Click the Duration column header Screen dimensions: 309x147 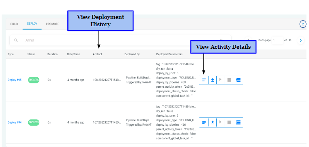[x=52, y=54]
